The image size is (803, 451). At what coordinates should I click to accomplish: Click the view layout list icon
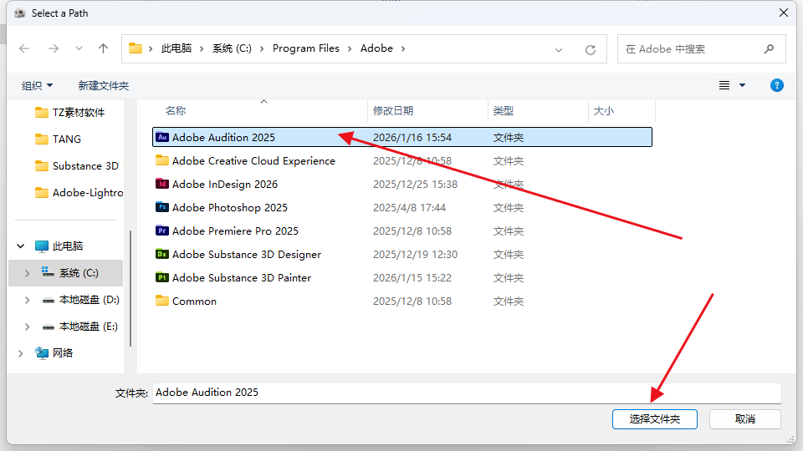pos(724,85)
